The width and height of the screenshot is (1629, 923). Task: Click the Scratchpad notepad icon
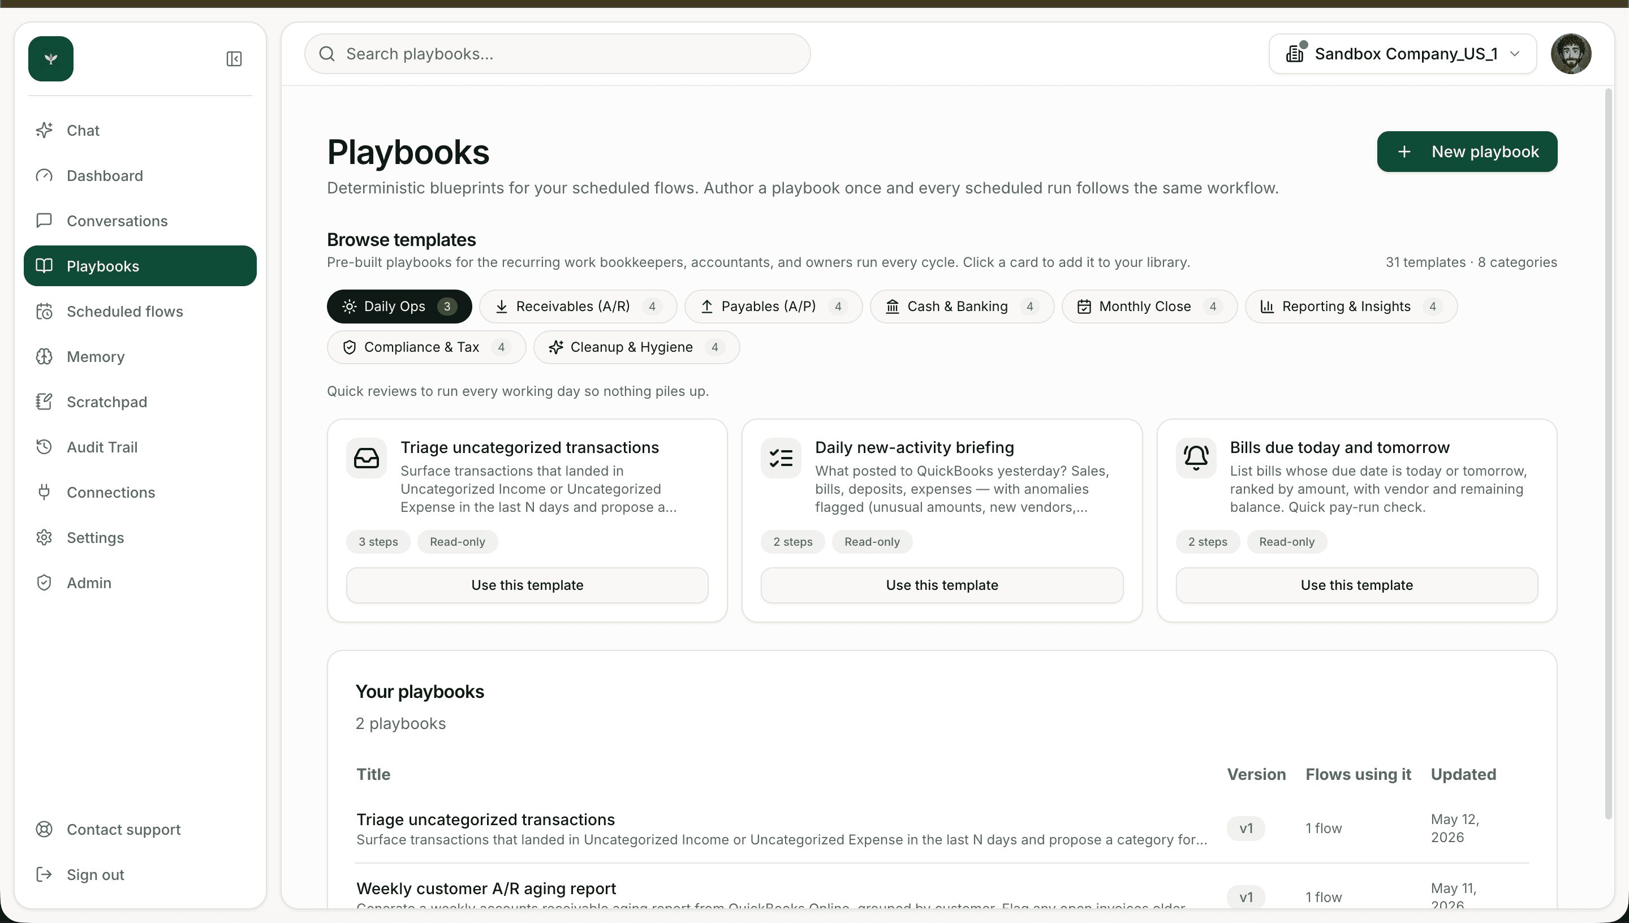pyautogui.click(x=44, y=402)
